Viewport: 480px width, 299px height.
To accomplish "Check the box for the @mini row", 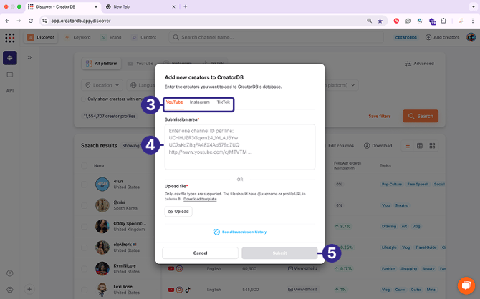I will coord(84,205).
